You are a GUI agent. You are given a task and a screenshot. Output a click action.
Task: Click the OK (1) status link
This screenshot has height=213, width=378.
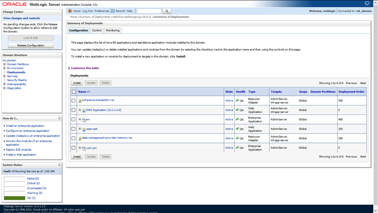(31, 198)
